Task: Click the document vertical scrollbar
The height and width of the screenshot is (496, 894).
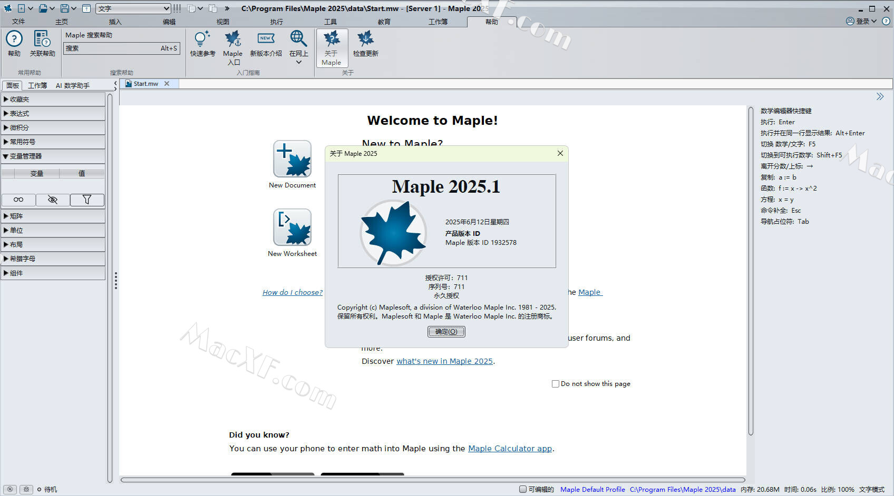Action: point(751,271)
